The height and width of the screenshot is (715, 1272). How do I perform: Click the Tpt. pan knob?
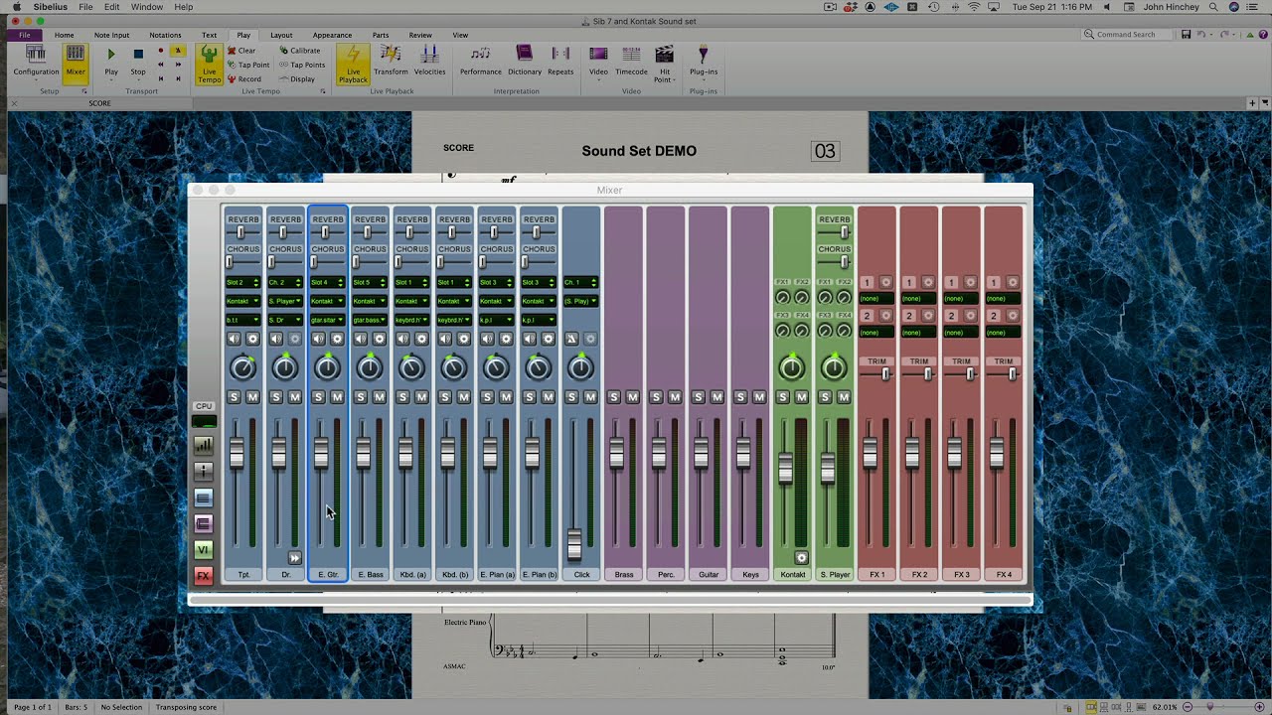point(243,368)
